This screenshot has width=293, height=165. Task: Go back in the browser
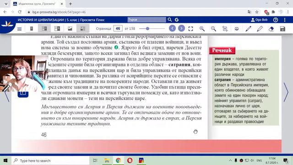pyautogui.click(x=5, y=12)
